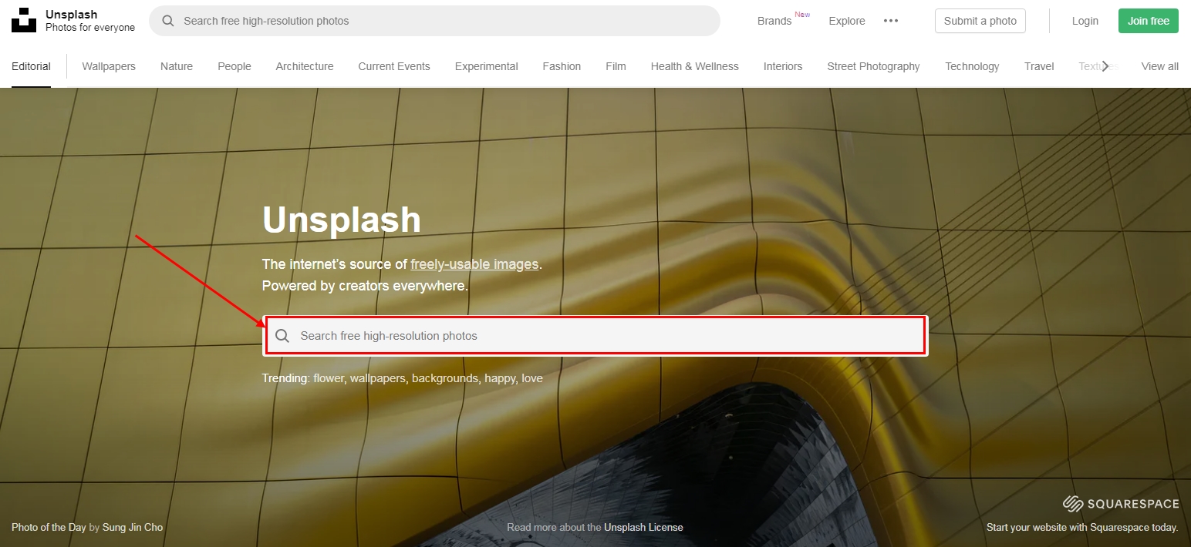This screenshot has height=547, width=1191.
Task: Open the Unsplash License link
Action: click(x=643, y=528)
